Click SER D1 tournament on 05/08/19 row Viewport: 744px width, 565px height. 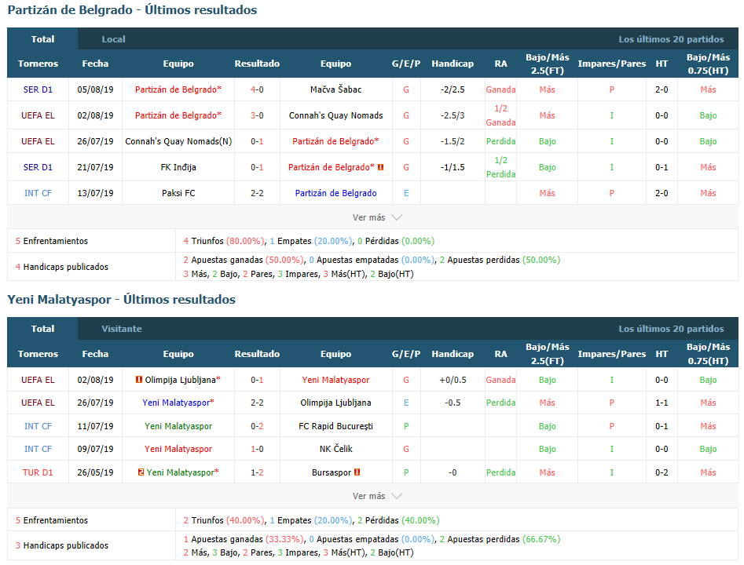38,89
